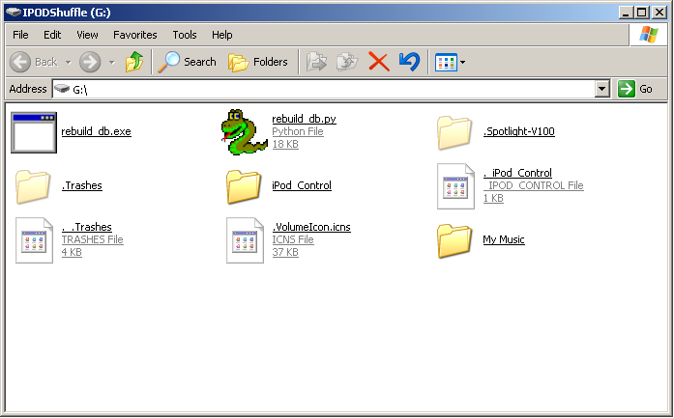Image resolution: width=674 pixels, height=418 pixels.
Task: Click the Copy To toolbar icon
Action: click(347, 62)
